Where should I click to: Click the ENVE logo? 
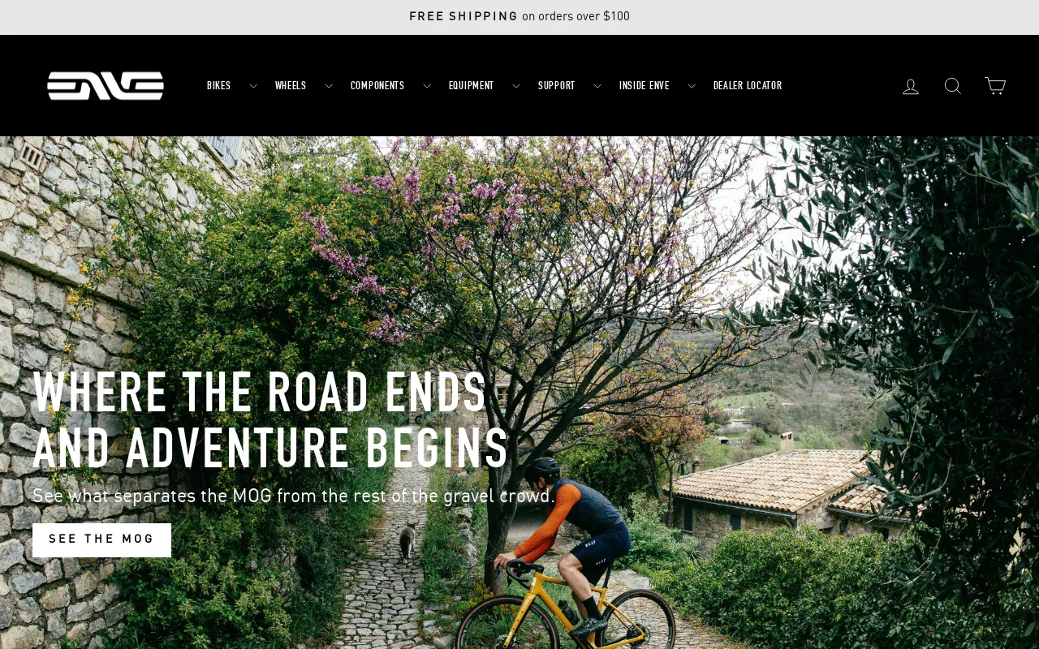(106, 86)
